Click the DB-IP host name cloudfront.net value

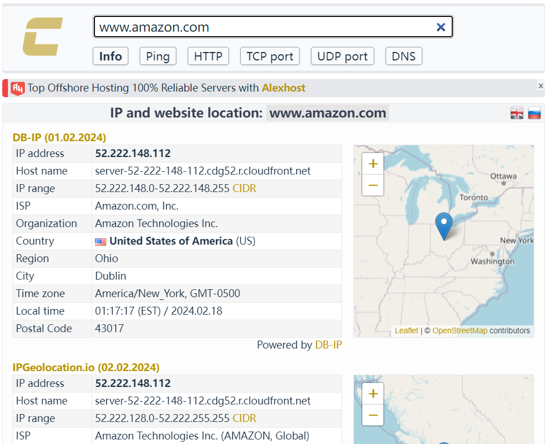click(202, 171)
